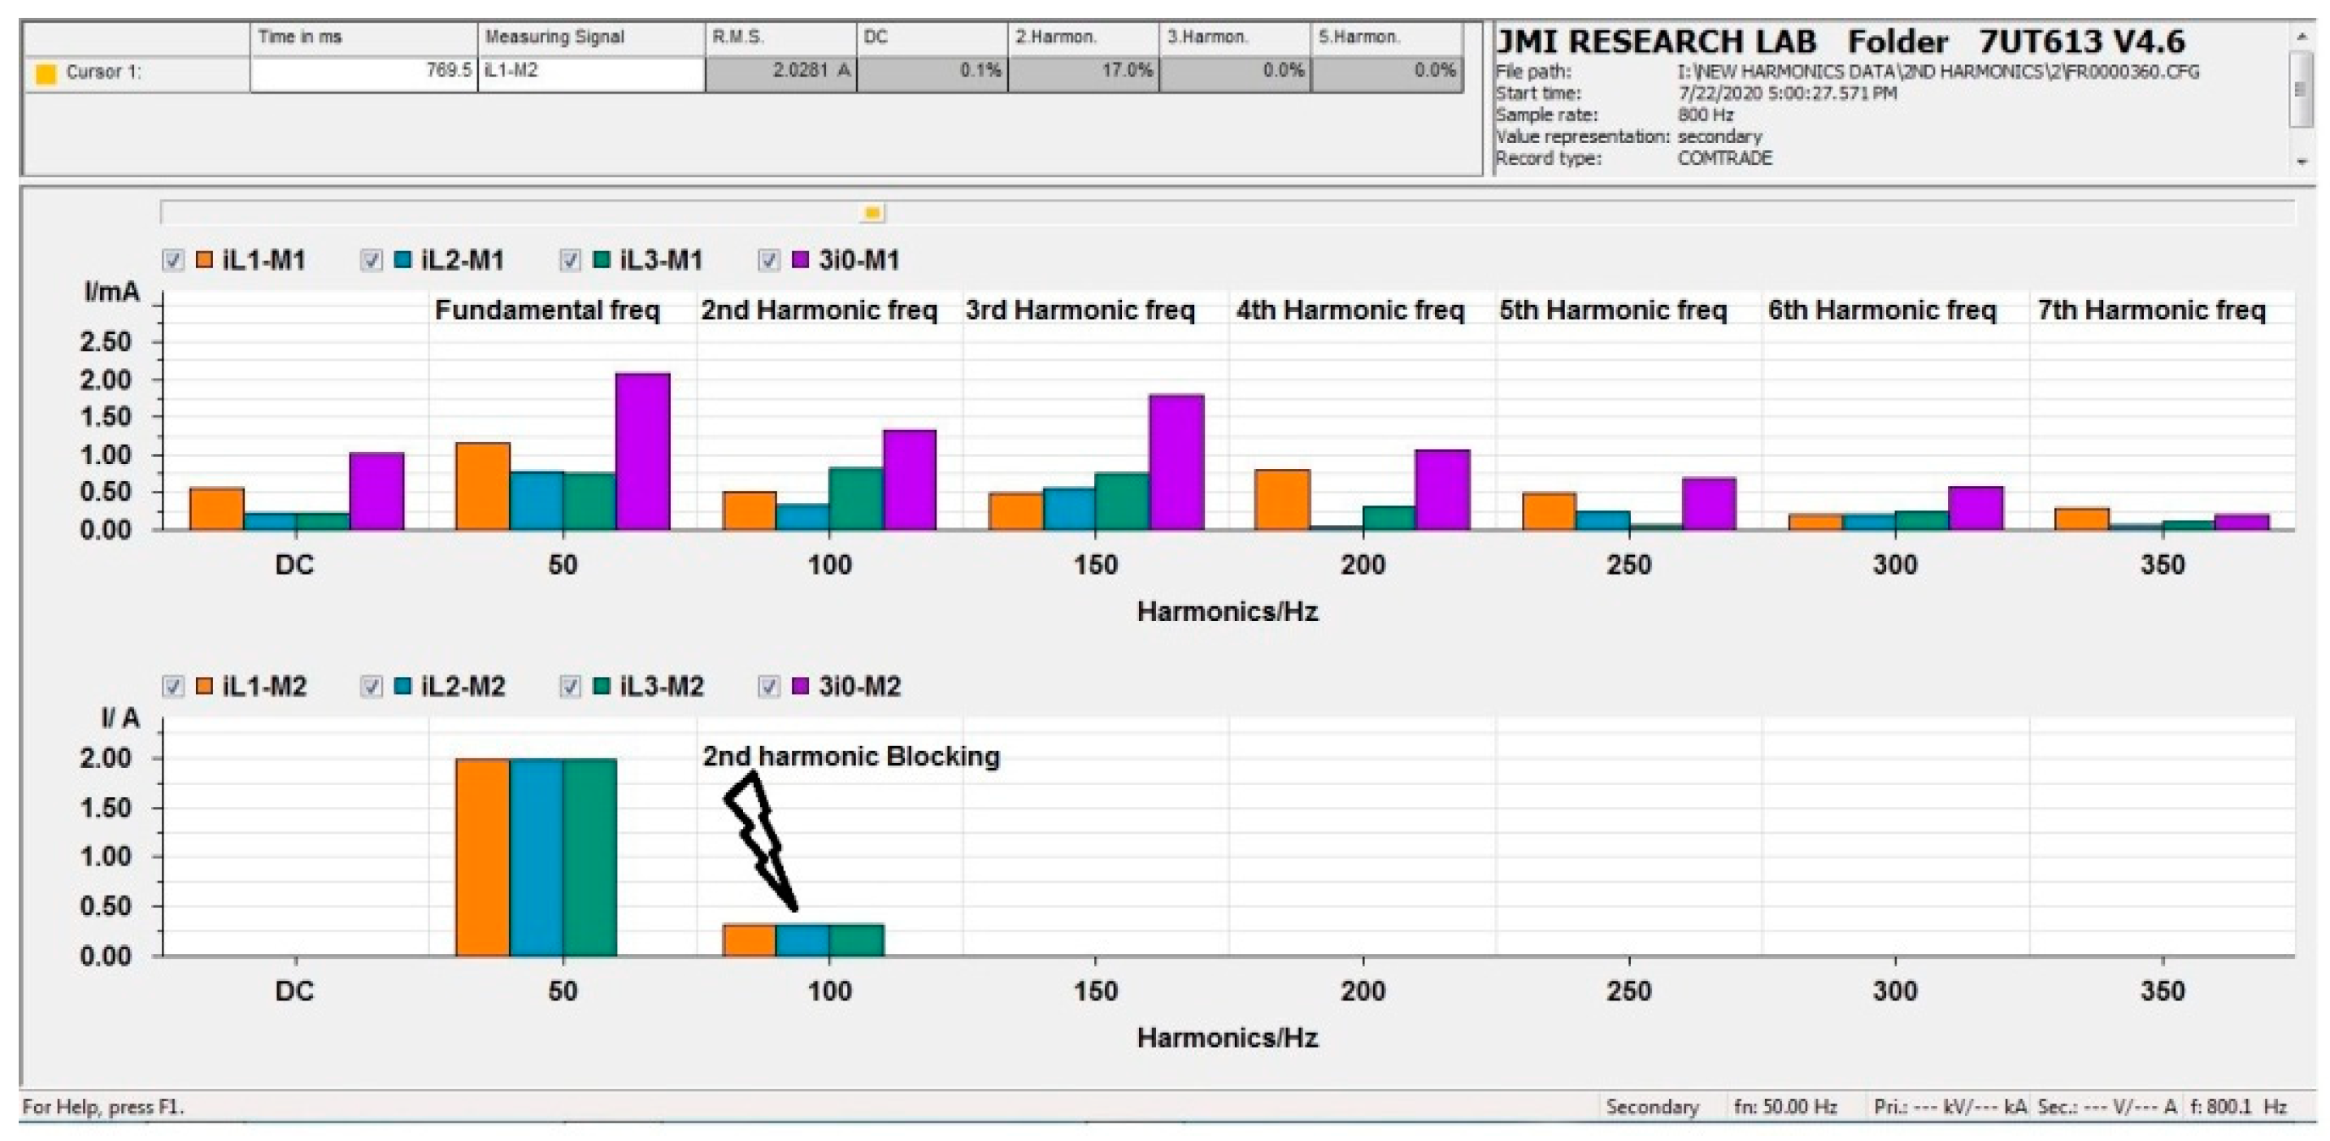Click purple 3i0-M1 bar at 50 Hz
2330x1141 pixels.
tap(642, 452)
